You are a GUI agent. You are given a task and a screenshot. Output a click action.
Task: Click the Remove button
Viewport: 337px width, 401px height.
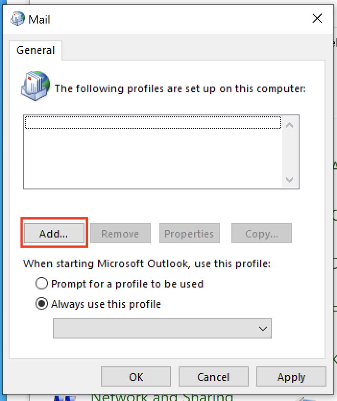pos(120,233)
